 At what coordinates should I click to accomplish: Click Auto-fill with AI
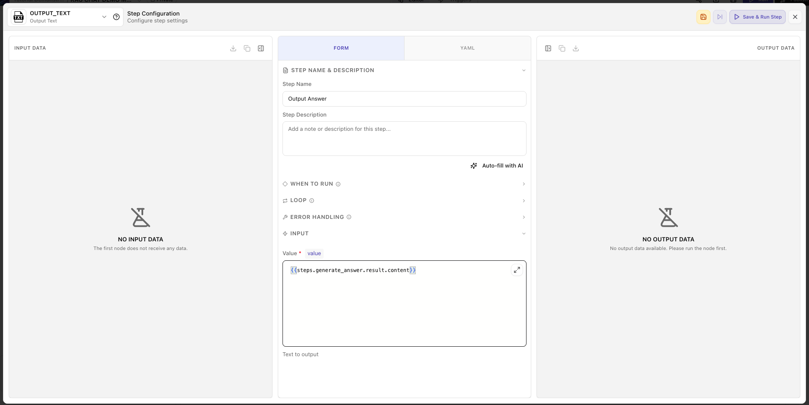point(497,166)
